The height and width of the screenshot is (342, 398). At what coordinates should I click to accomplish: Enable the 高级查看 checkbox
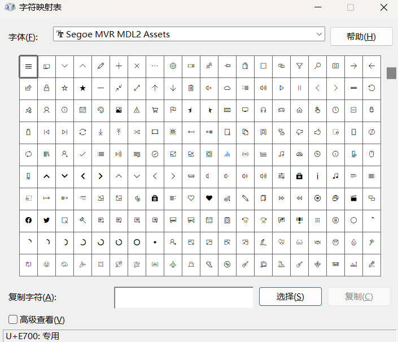pos(13,319)
